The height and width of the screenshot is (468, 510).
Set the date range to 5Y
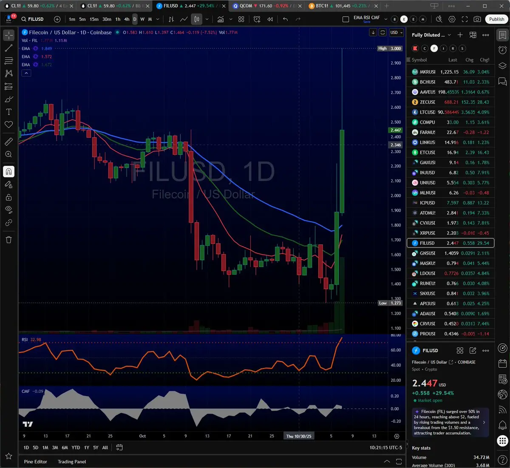coord(96,448)
